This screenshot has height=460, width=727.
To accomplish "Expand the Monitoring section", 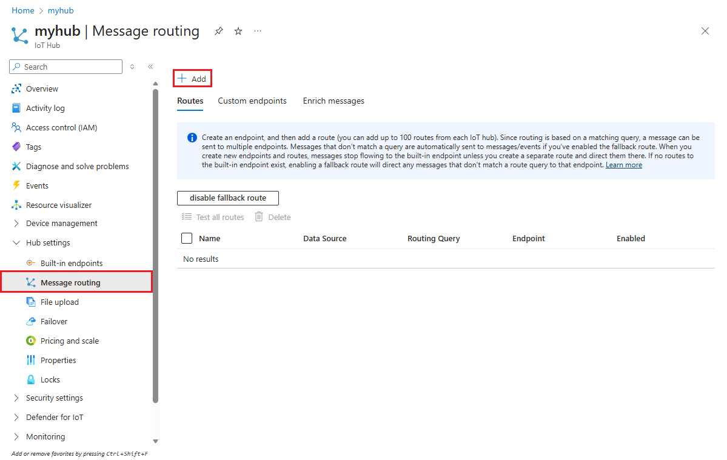I will coord(45,436).
